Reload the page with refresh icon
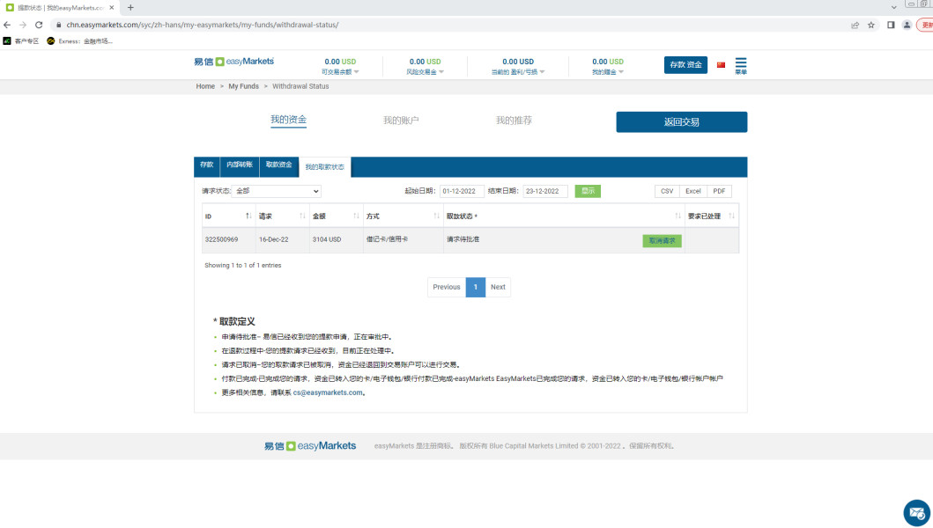The image size is (933, 528). point(39,25)
